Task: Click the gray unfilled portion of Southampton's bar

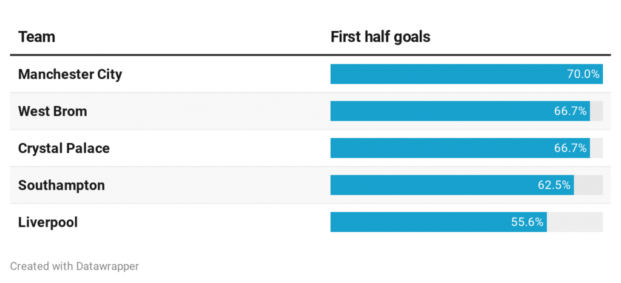Action: pos(588,185)
